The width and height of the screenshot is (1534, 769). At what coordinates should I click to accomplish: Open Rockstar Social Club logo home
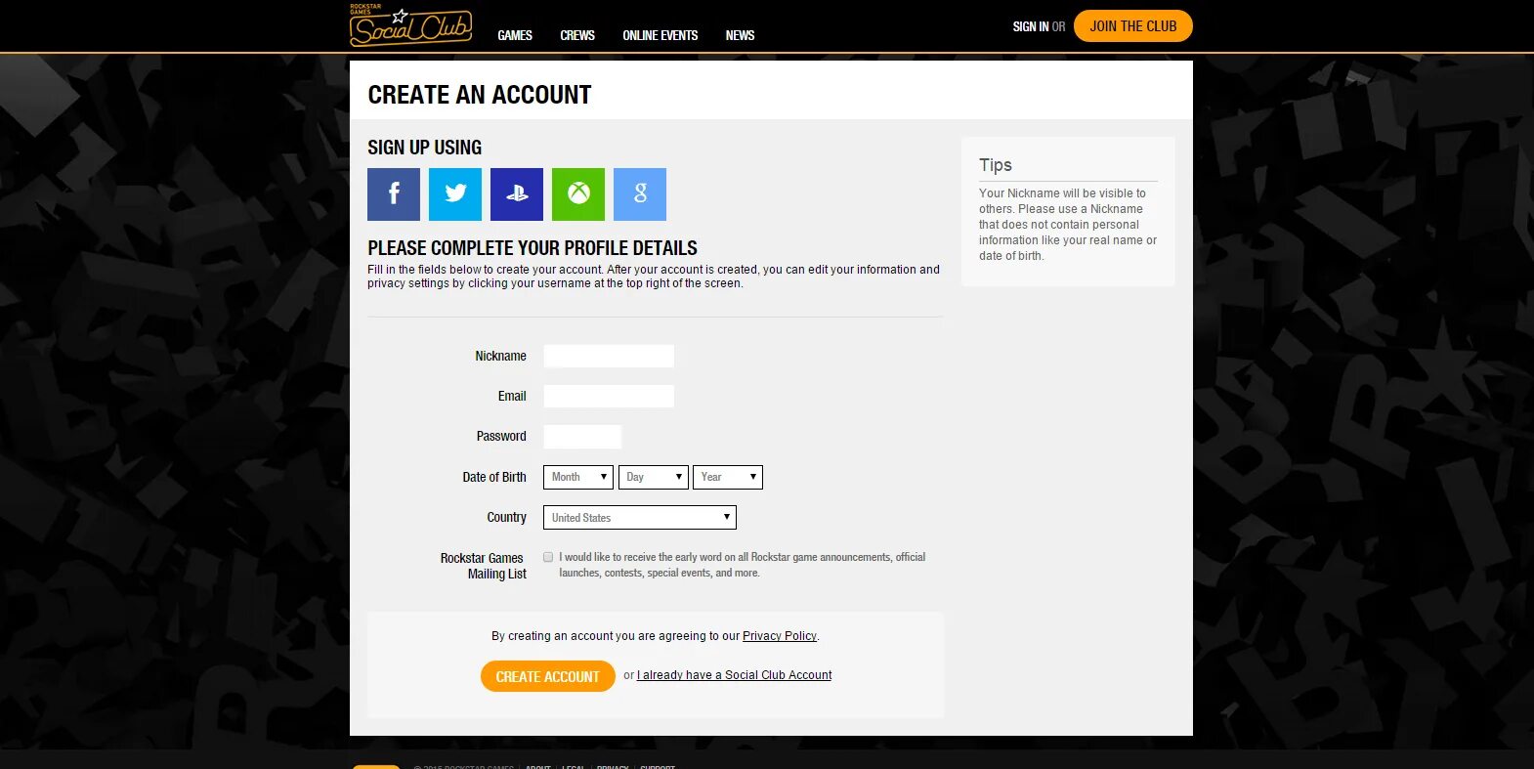(x=411, y=26)
